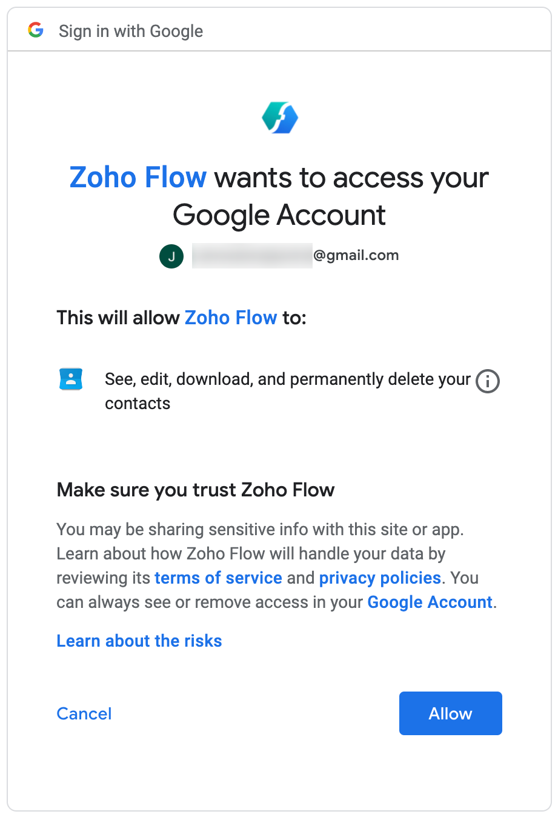Click the 'Sign in with Google' header text
This screenshot has width=558, height=817.
(x=131, y=31)
